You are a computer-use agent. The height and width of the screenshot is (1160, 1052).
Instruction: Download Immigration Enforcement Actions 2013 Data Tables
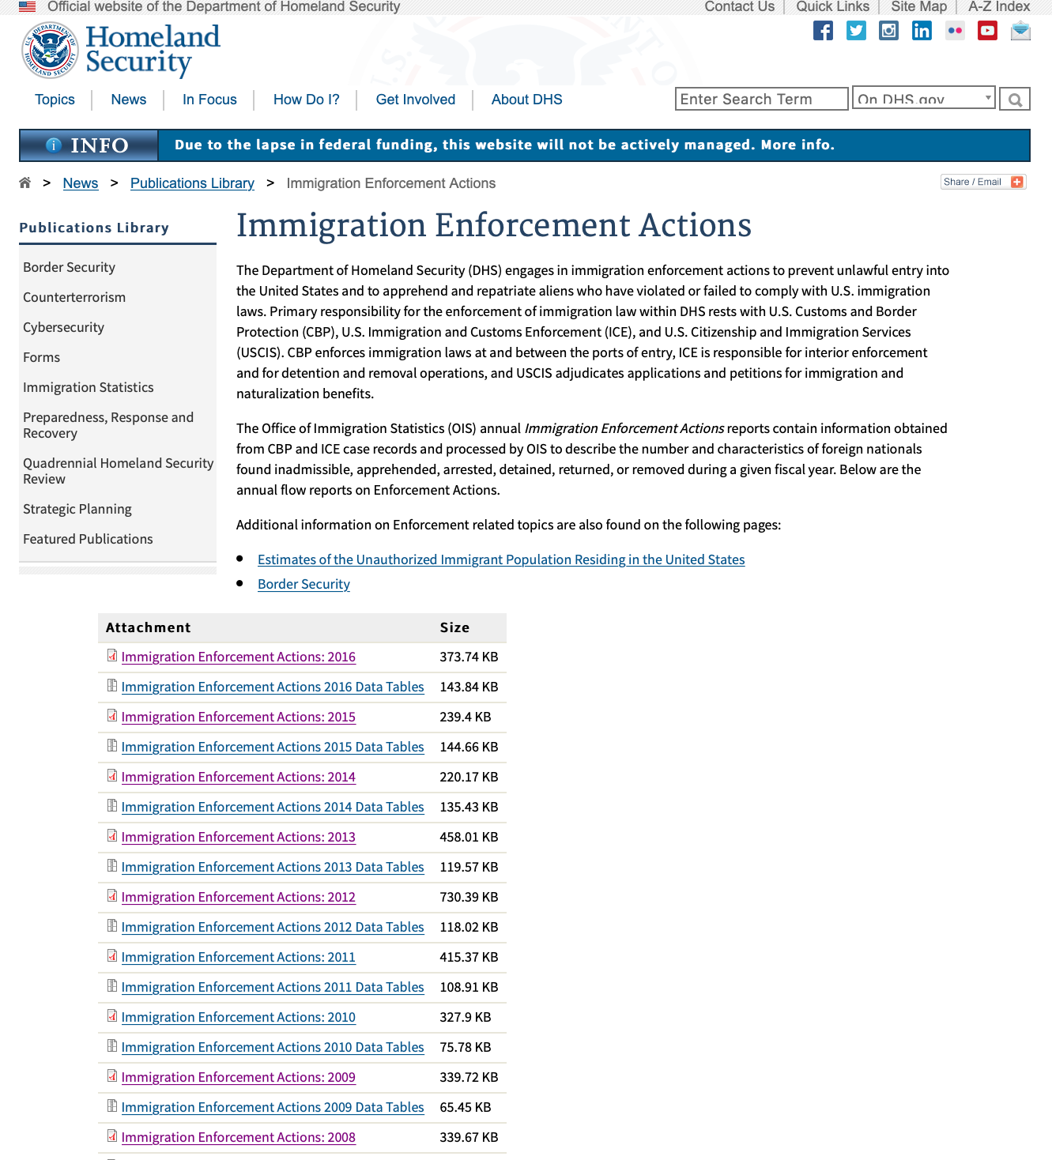coord(273,867)
